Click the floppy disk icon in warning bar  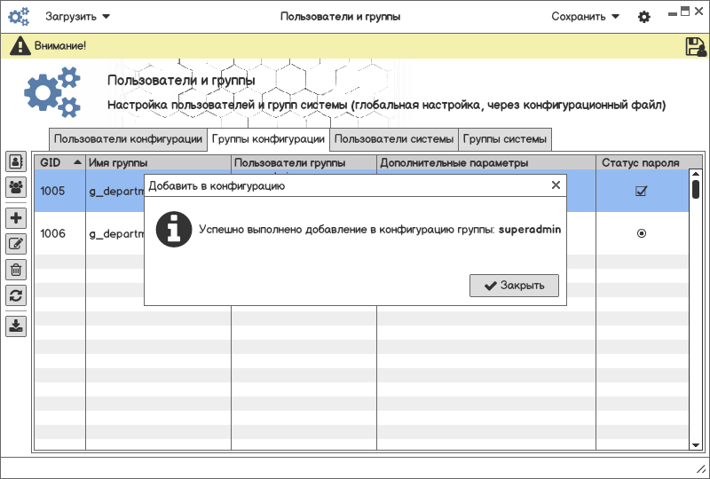pyautogui.click(x=696, y=47)
